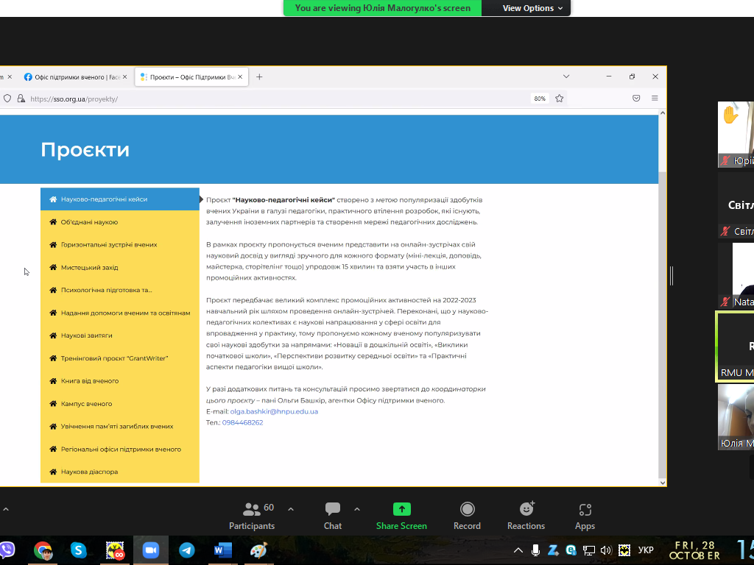Screen dimensions: 754x565
Task: Launch Telegram from the taskbar
Action: [x=186, y=550]
